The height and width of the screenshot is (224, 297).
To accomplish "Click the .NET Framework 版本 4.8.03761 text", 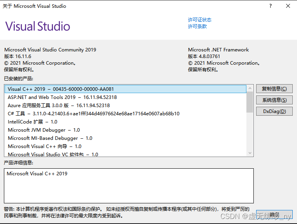I will point(204,56).
